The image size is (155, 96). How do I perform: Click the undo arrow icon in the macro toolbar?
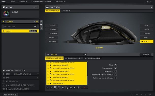[63, 88]
